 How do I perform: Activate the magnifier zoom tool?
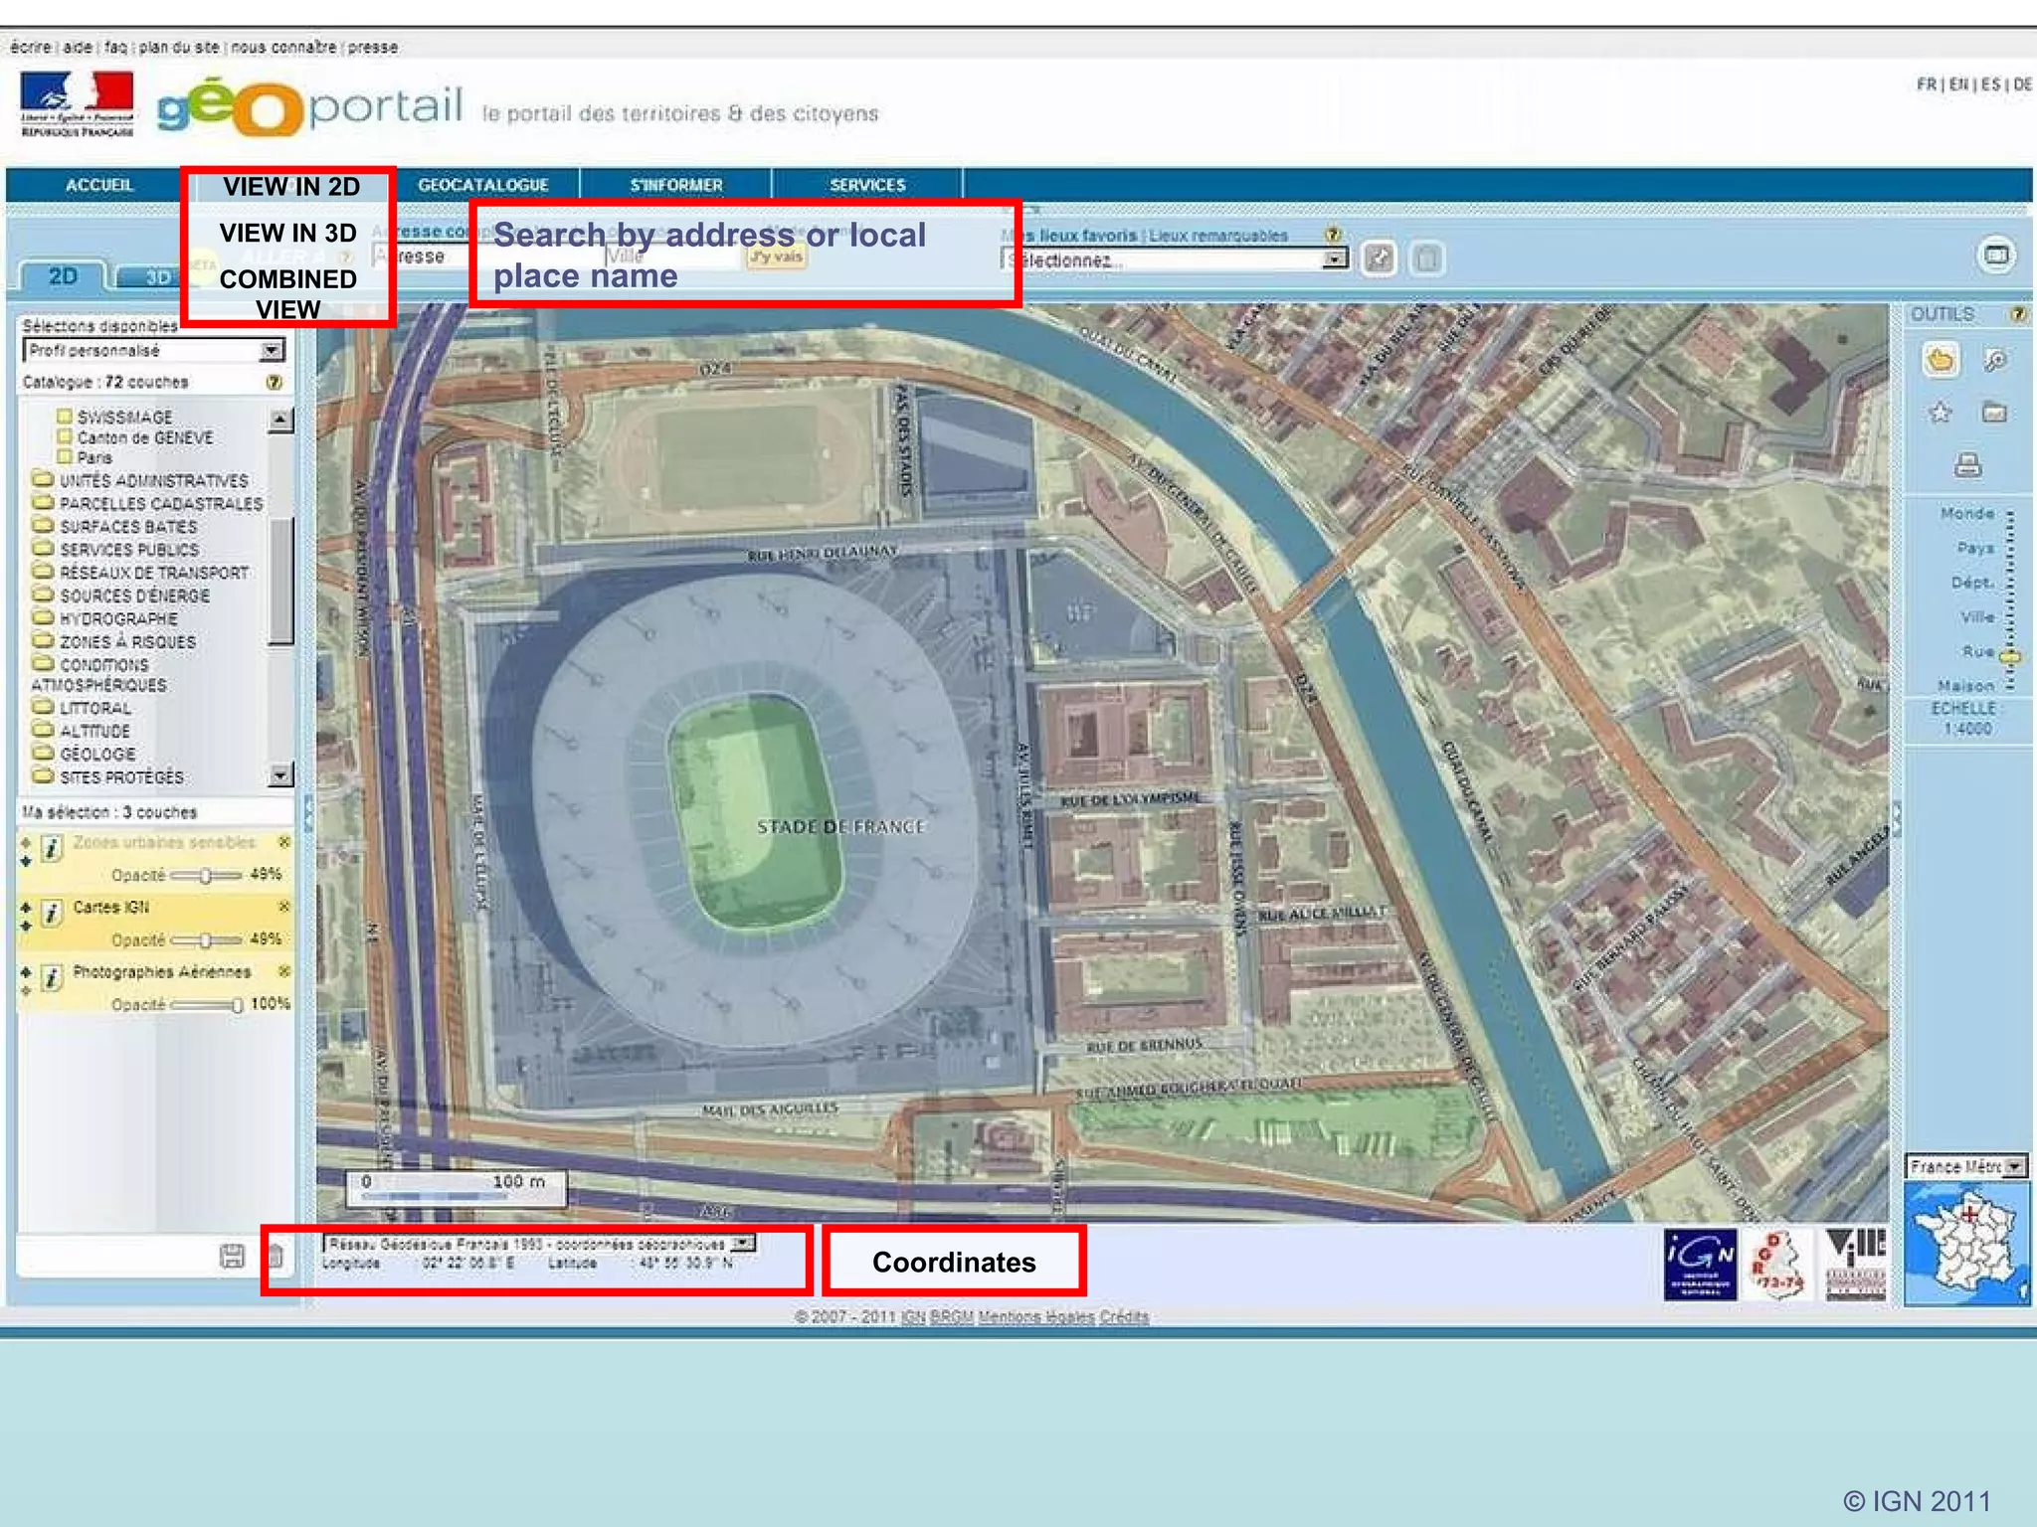1994,360
